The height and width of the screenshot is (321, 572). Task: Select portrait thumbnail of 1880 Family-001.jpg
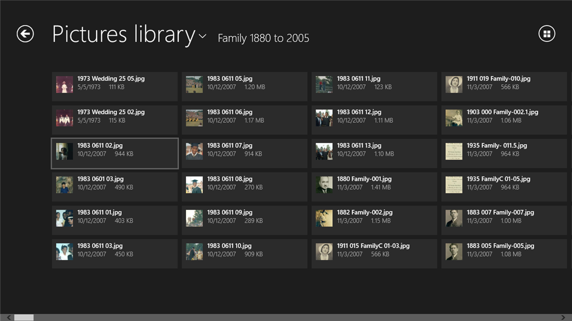324,185
